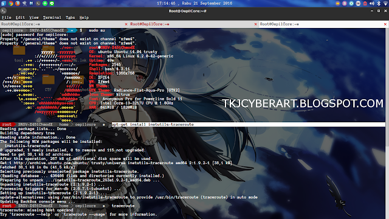Click the 'Icon Theme: Nitrux' line

(x=109, y=94)
